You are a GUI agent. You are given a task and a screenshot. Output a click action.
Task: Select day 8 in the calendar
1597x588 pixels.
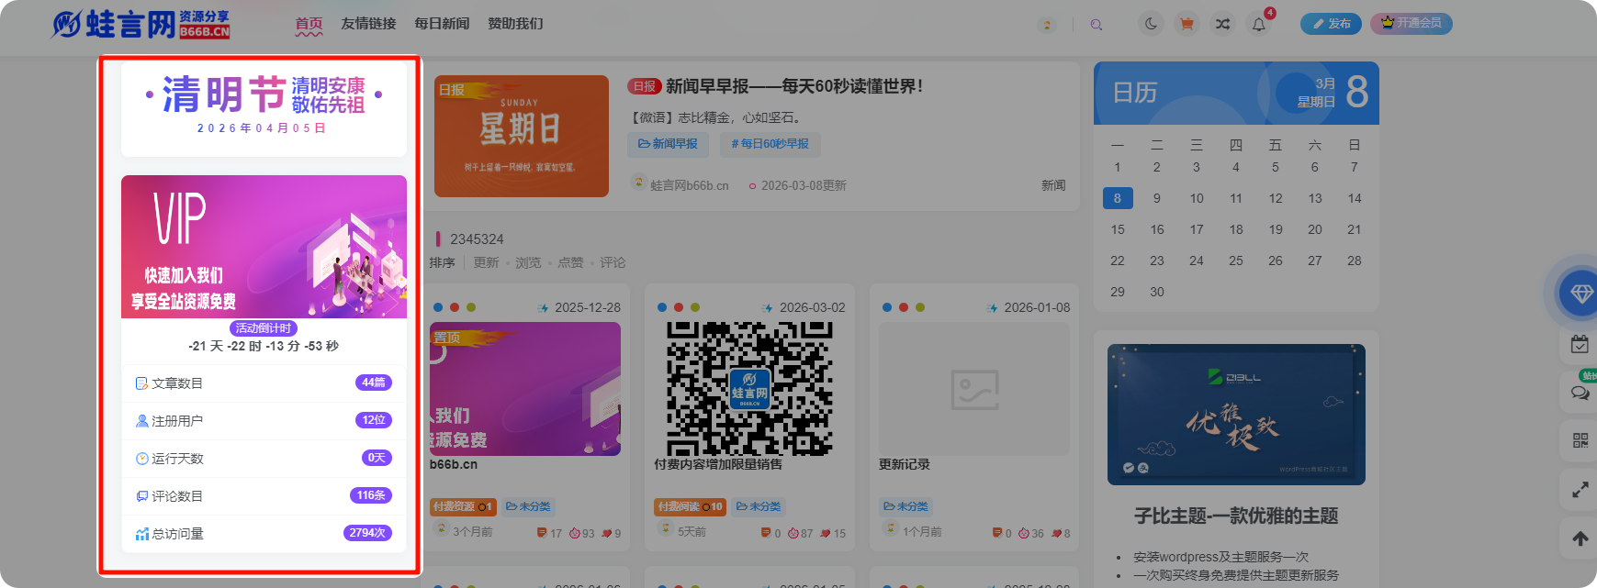[x=1118, y=198]
